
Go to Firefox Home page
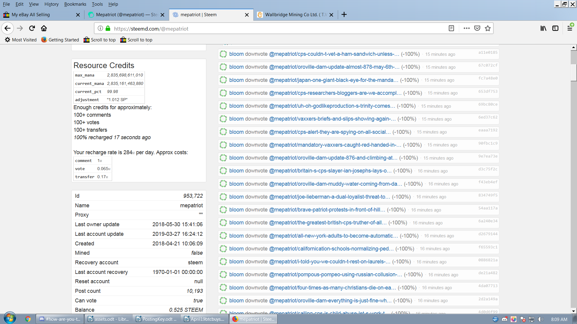[44, 28]
